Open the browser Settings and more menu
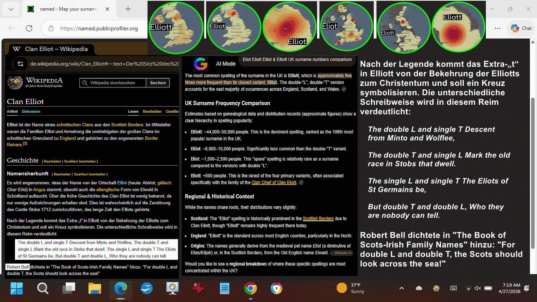 coord(498,28)
